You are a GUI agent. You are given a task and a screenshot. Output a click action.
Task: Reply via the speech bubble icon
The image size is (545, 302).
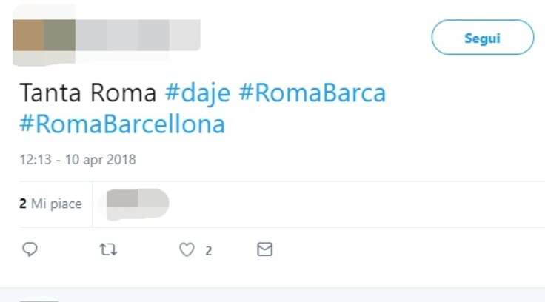30,249
